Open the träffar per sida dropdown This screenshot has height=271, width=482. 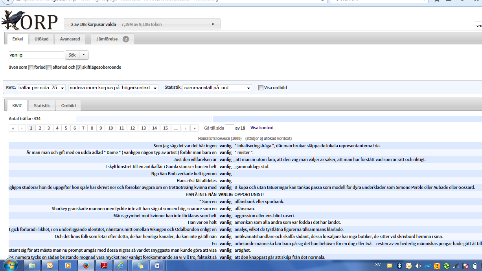pos(41,88)
